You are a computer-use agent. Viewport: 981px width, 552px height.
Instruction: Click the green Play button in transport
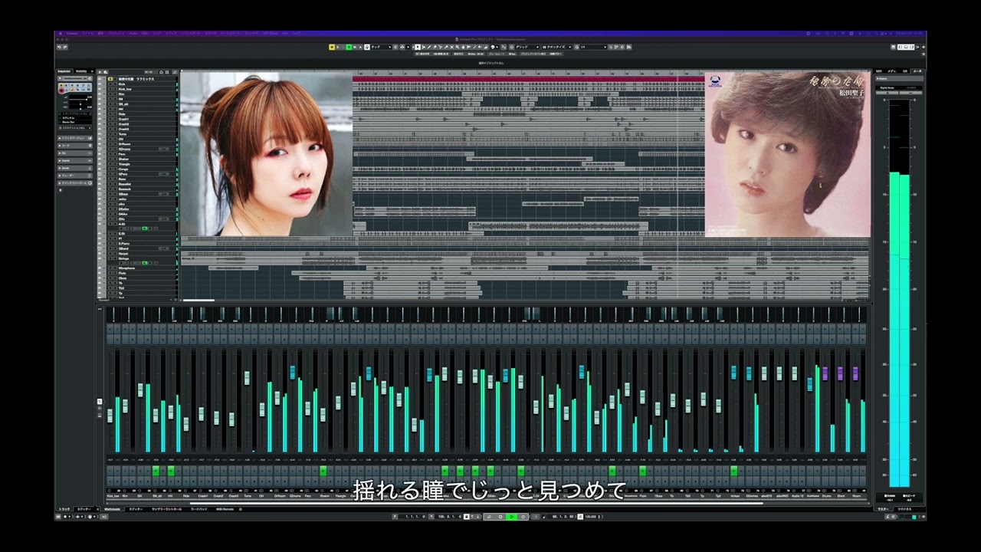point(511,517)
